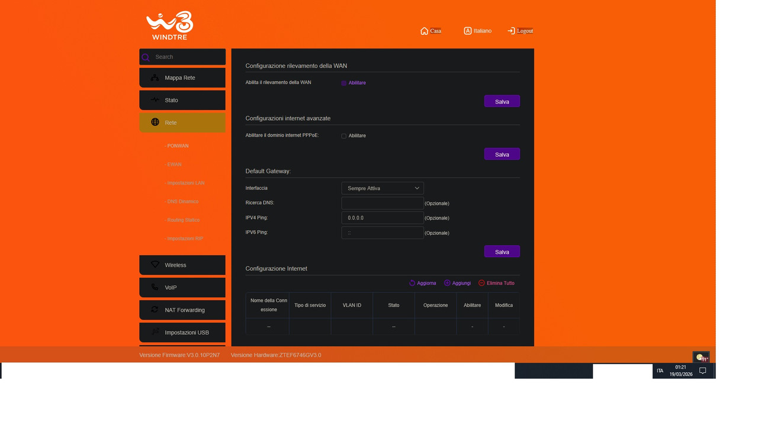Click the Stato pulse icon
Screen dimensions: 758x426
(x=155, y=100)
